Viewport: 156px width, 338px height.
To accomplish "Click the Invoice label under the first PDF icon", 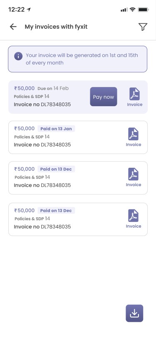I will tap(135, 104).
